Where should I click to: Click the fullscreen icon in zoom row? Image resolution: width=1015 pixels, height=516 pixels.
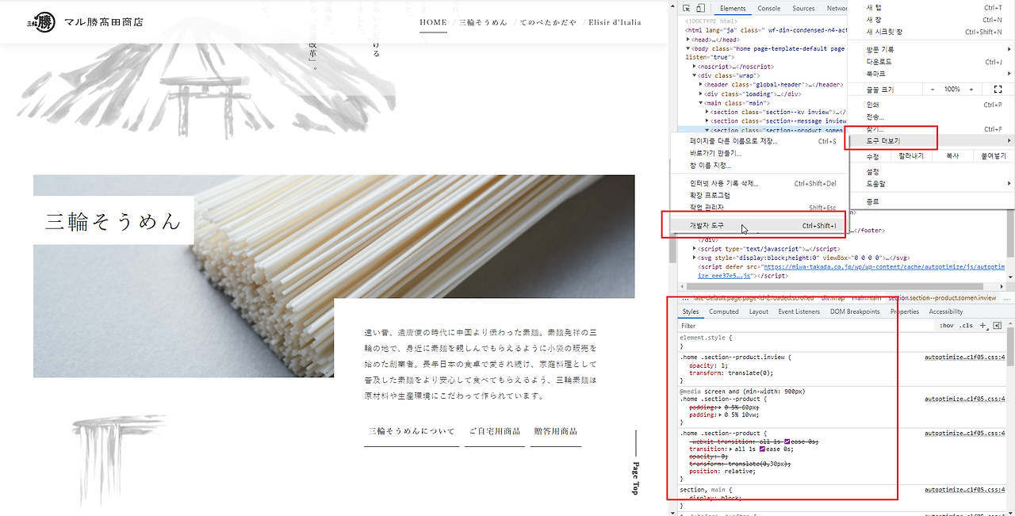click(998, 90)
